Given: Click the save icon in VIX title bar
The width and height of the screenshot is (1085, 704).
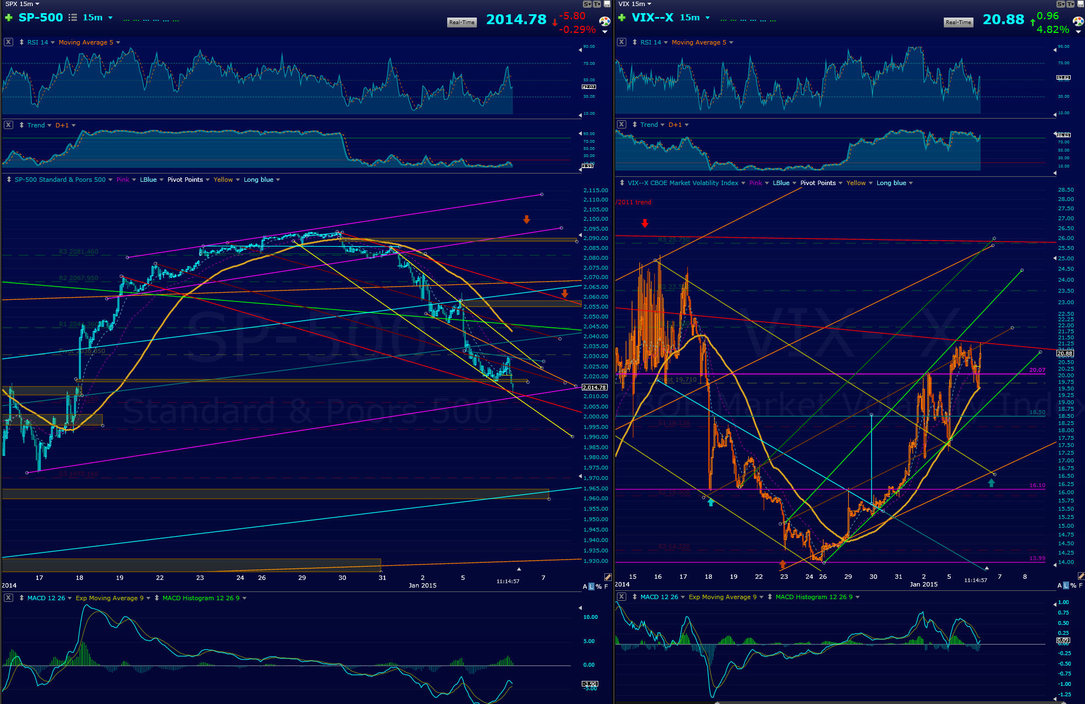Looking at the screenshot, I should coord(1081,4).
